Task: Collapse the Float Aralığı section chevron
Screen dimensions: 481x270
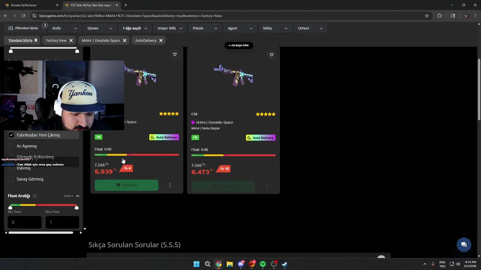Action: 77,196
